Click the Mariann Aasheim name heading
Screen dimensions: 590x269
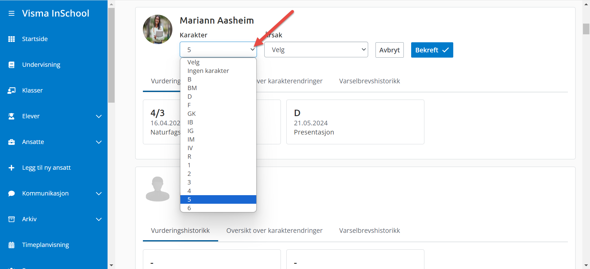pos(217,21)
